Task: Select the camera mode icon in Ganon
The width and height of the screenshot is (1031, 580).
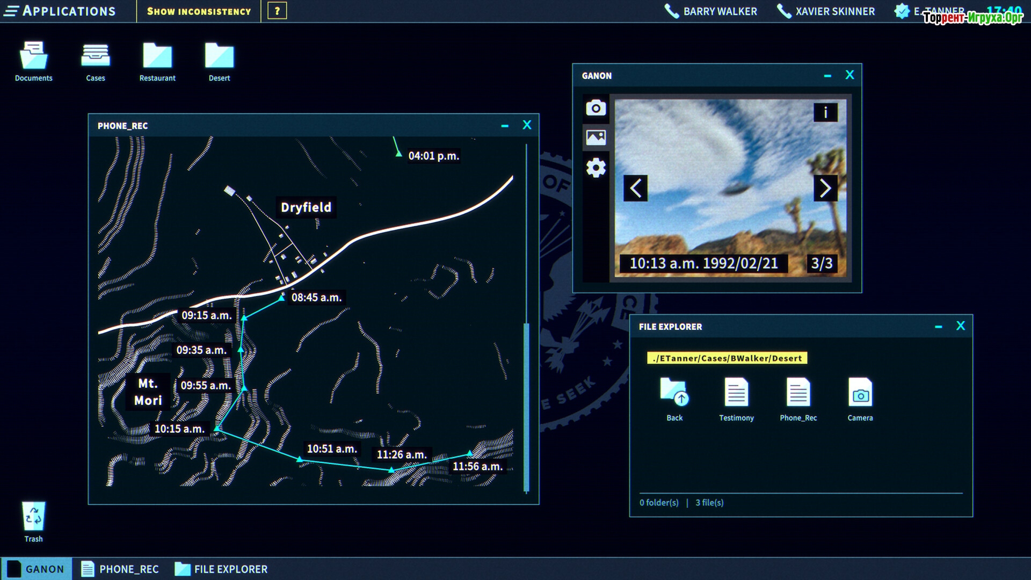Action: 596,108
